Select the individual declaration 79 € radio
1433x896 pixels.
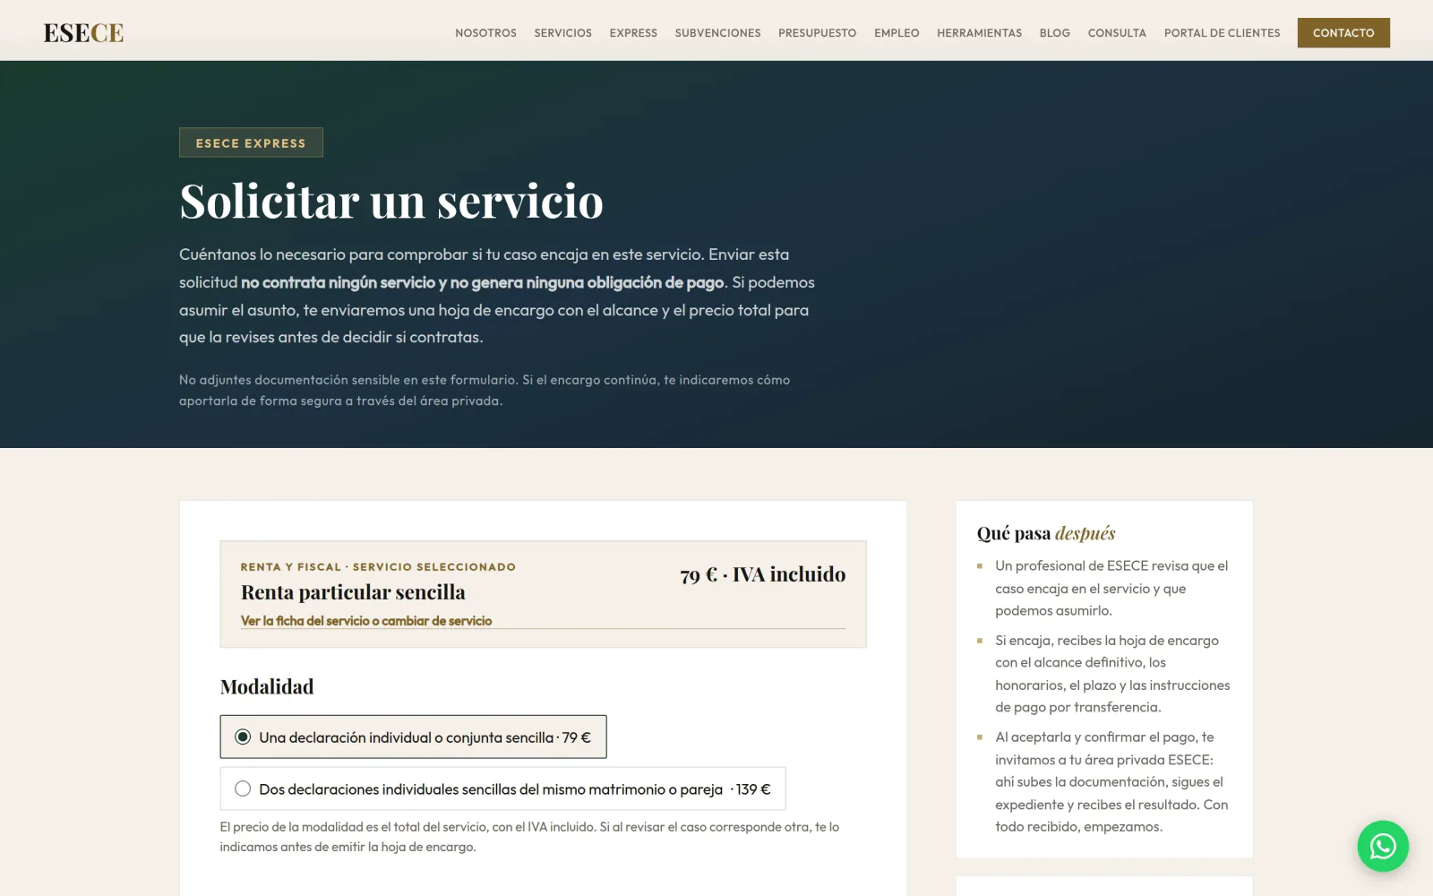click(243, 737)
